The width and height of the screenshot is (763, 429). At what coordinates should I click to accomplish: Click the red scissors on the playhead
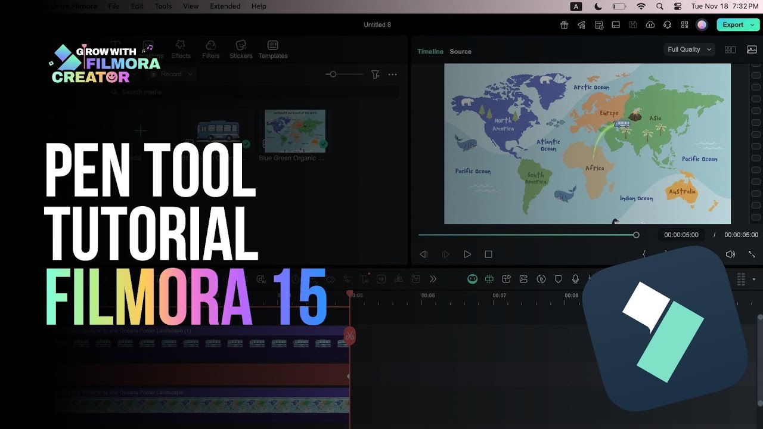350,335
